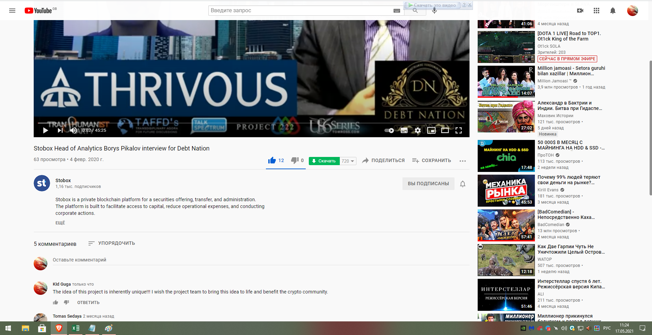This screenshot has width=652, height=335.
Task: Open the account avatar menu
Action: click(x=633, y=11)
